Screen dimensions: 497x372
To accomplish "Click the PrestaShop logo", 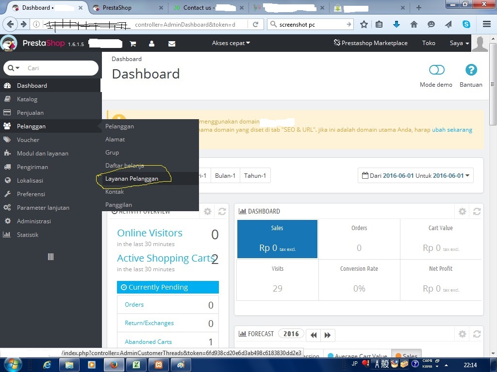I will (x=43, y=43).
